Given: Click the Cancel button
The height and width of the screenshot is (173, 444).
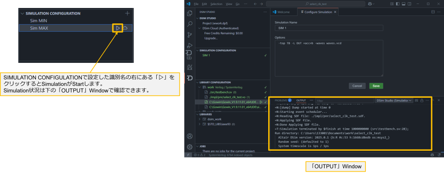Looking at the screenshot, I should click(357, 86).
